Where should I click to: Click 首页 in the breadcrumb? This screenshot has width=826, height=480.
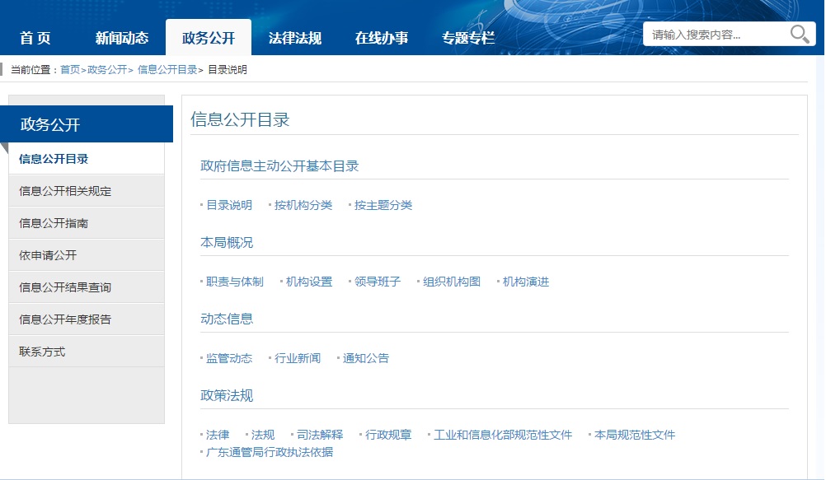click(70, 70)
